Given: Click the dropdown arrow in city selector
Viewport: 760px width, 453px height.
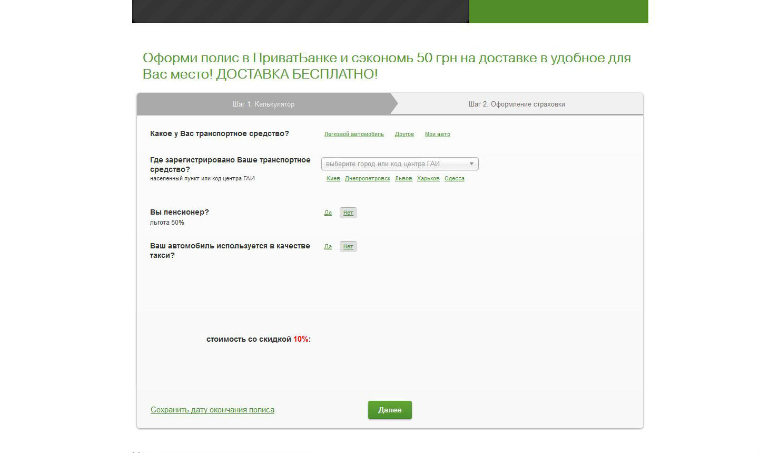Looking at the screenshot, I should point(471,164).
